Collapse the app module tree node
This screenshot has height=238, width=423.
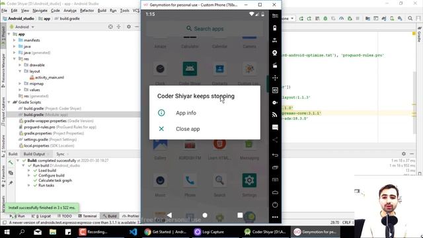click(9, 34)
